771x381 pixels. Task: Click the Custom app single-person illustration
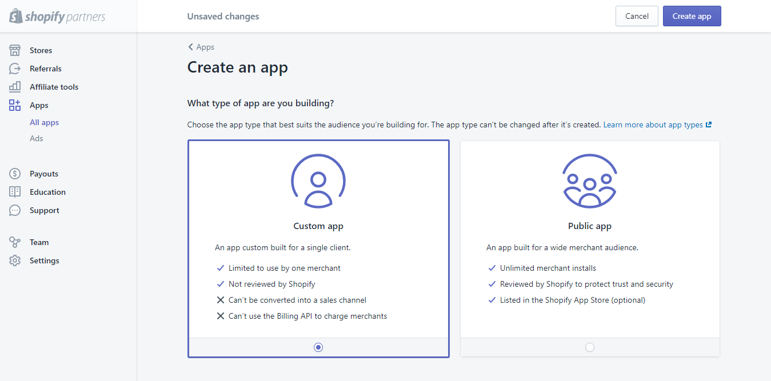coord(318,182)
